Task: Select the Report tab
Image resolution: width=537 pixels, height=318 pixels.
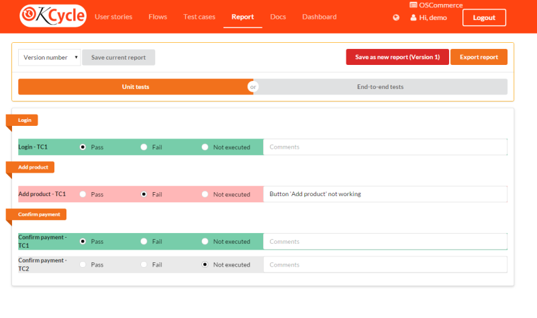Action: tap(243, 17)
